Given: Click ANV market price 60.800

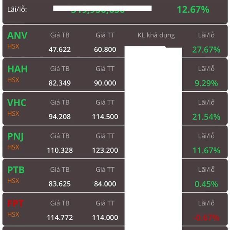Looking at the screenshot, I should pyautogui.click(x=105, y=49).
